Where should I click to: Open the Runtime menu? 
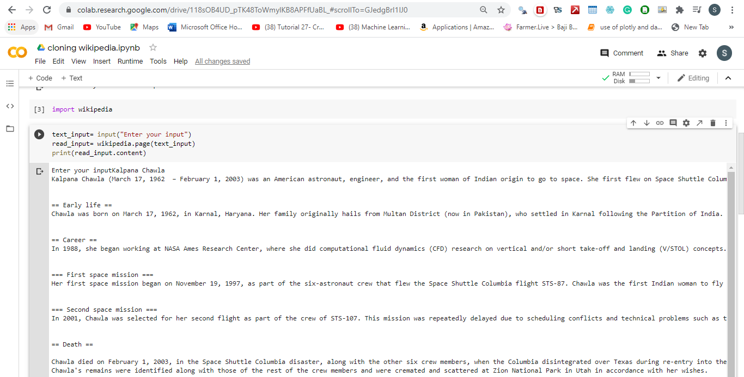click(130, 61)
